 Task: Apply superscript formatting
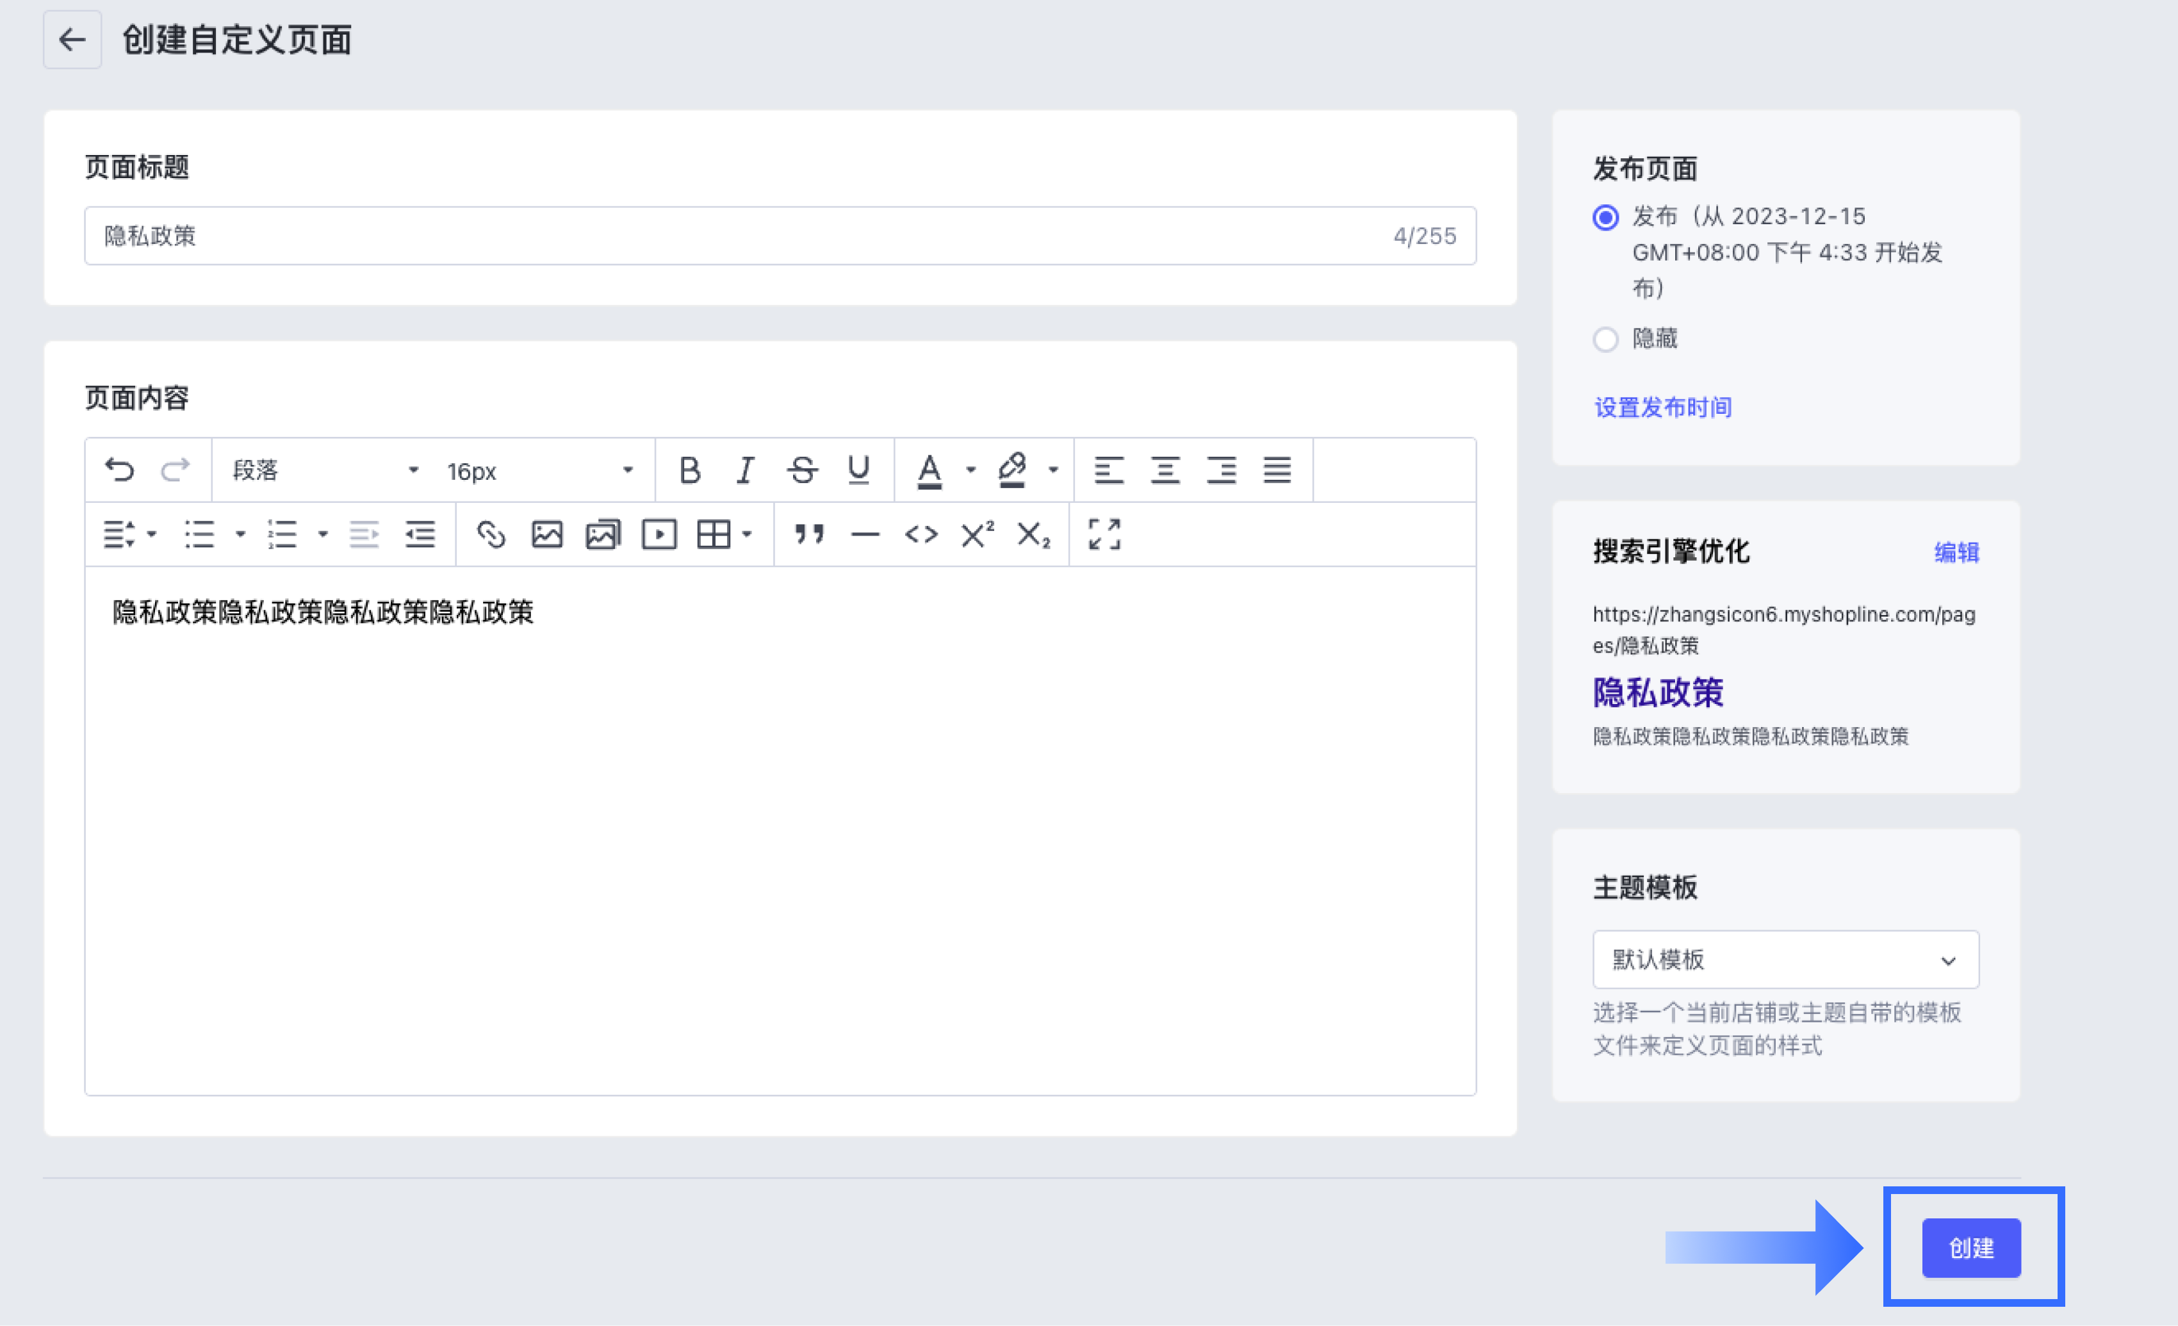tap(977, 534)
